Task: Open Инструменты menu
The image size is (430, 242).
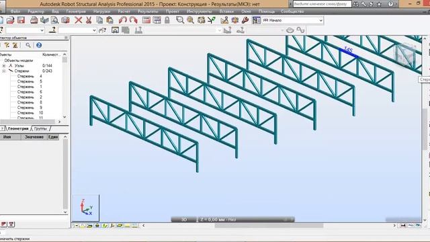Action: (x=199, y=11)
